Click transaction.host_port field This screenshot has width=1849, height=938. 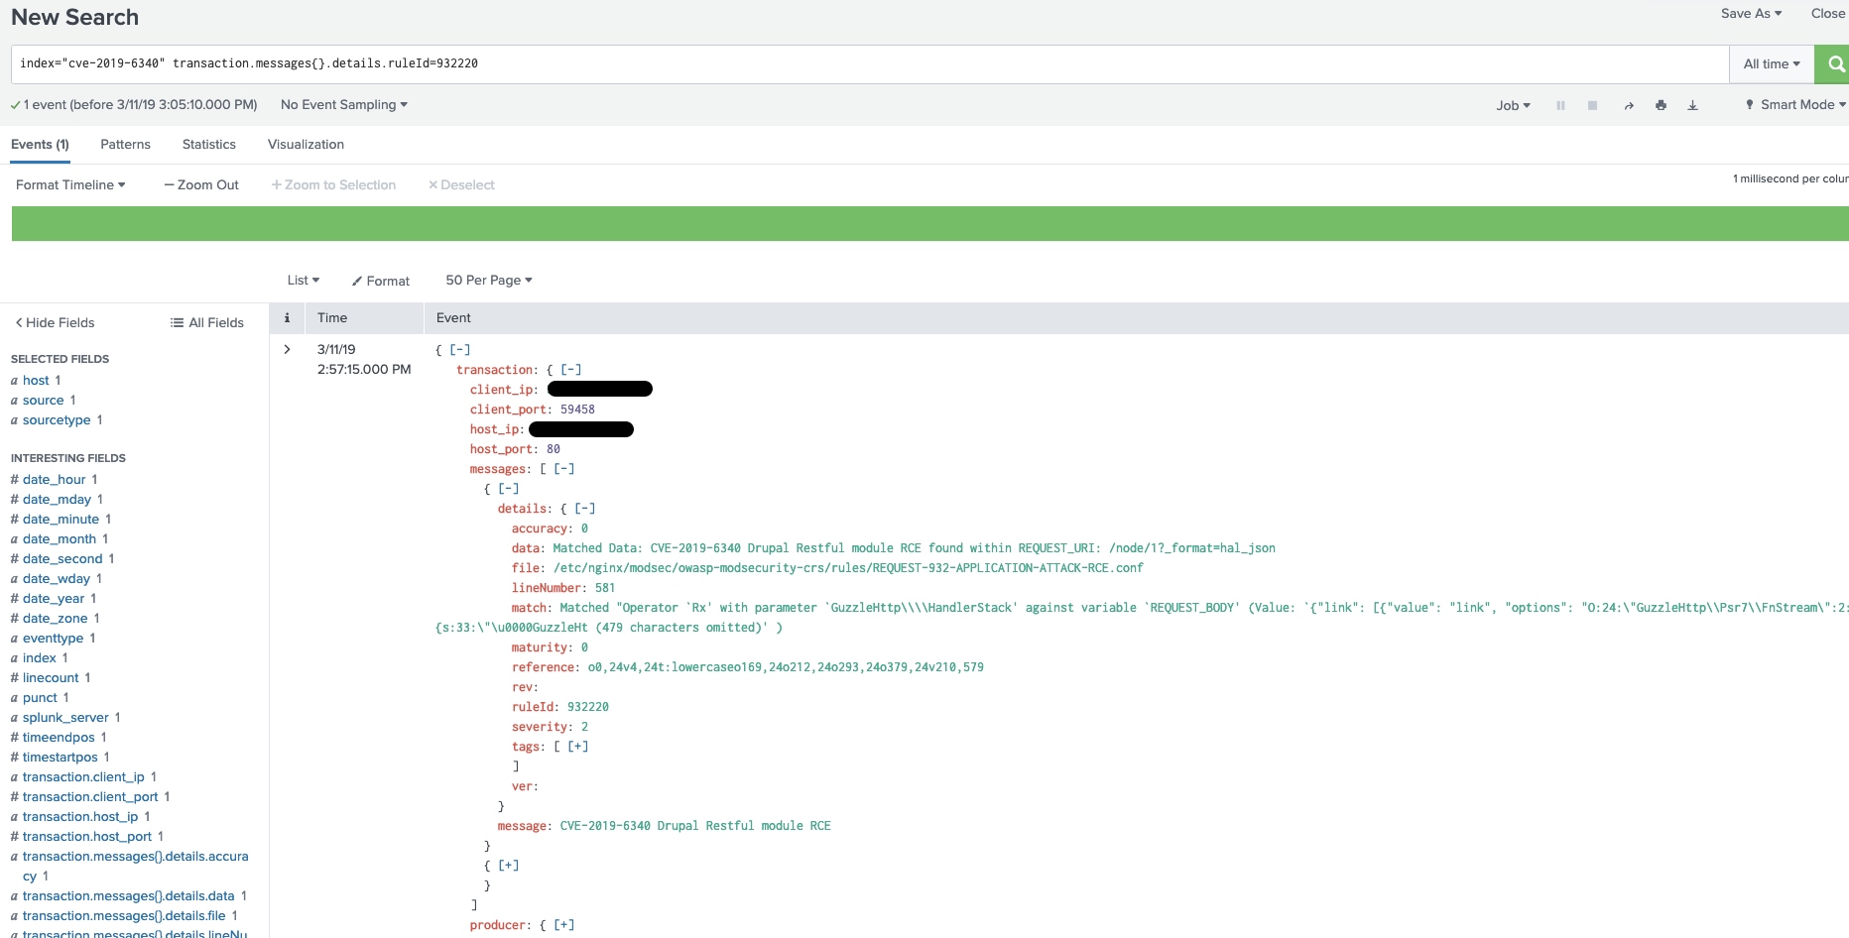pos(87,836)
